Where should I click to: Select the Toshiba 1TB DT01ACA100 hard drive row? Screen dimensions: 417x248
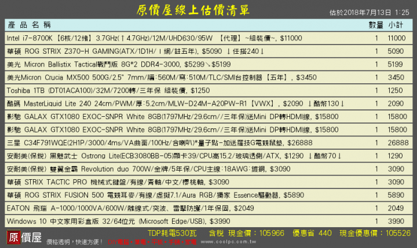(209, 91)
